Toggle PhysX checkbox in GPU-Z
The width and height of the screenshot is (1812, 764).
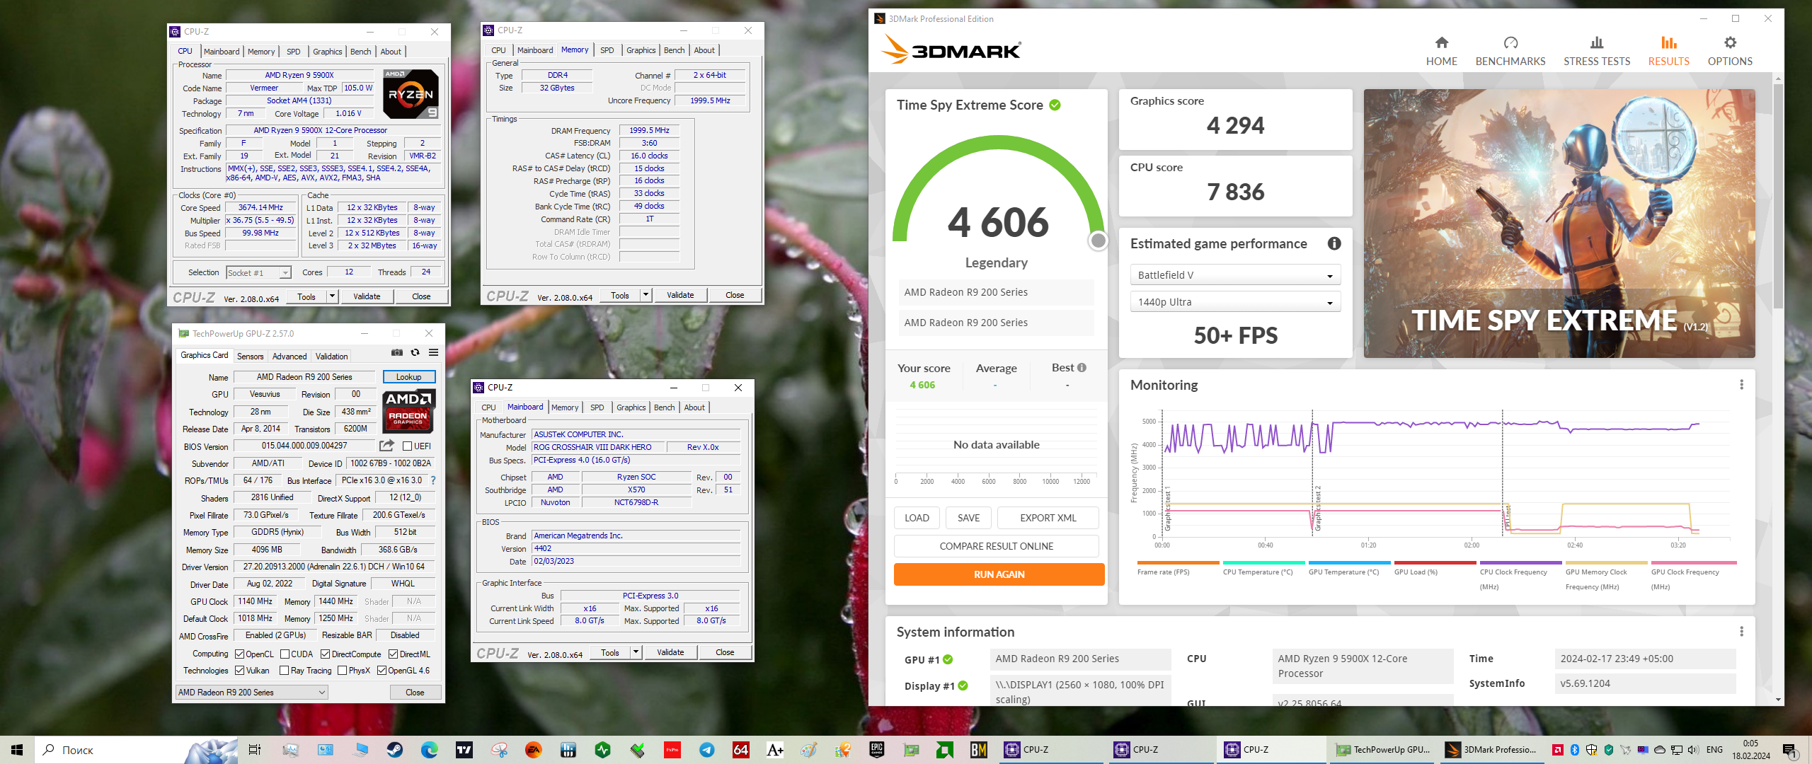342,671
